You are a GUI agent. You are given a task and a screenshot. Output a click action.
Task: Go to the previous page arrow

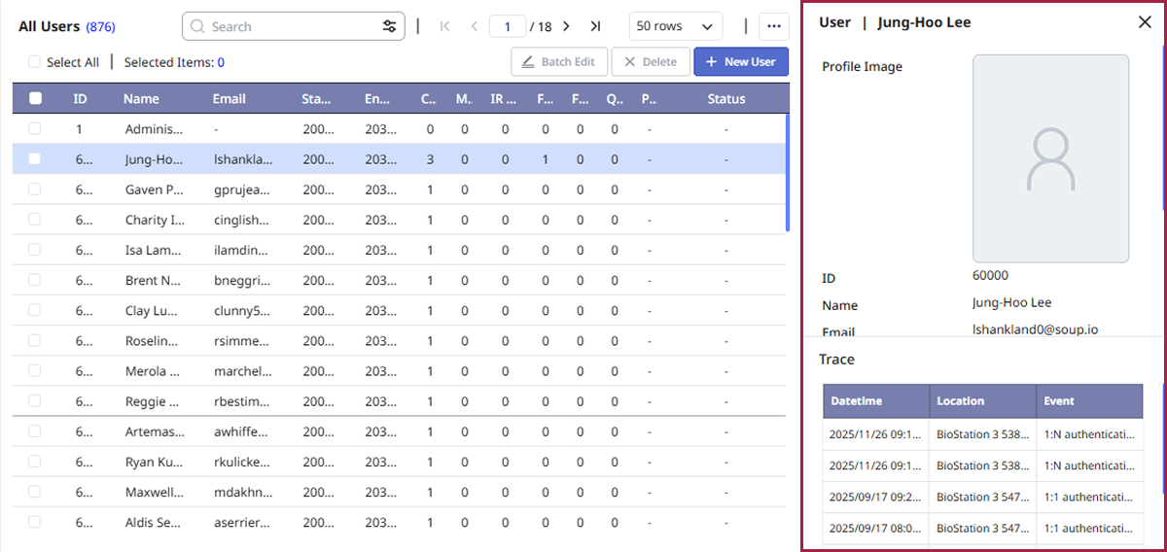[x=474, y=26]
